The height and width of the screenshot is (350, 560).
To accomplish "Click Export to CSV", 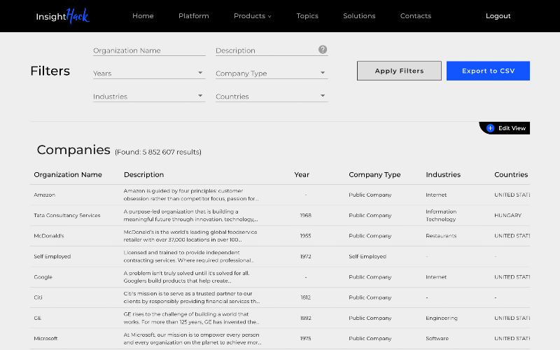I will [x=488, y=71].
